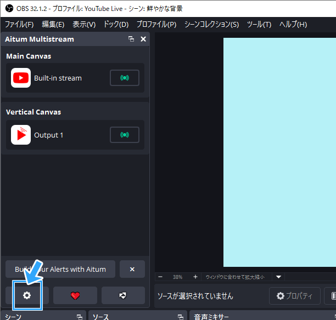Click the Aitum logo button

123,295
